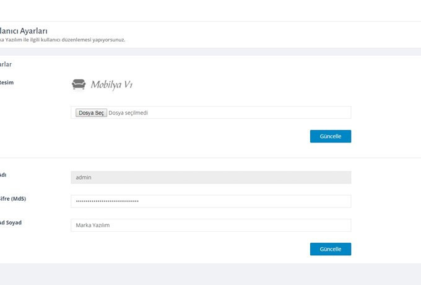Click the Mobilya V1 logo text

(111, 85)
